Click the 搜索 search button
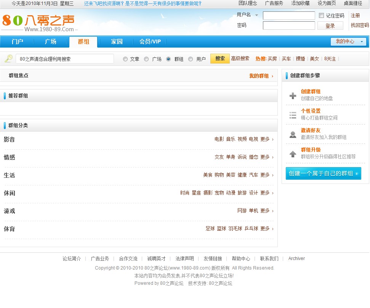This screenshot has height=308, width=370. click(x=220, y=59)
